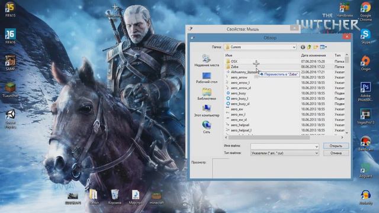
Task: Launch FIFA16 desktop shortcut
Action: 10,36
